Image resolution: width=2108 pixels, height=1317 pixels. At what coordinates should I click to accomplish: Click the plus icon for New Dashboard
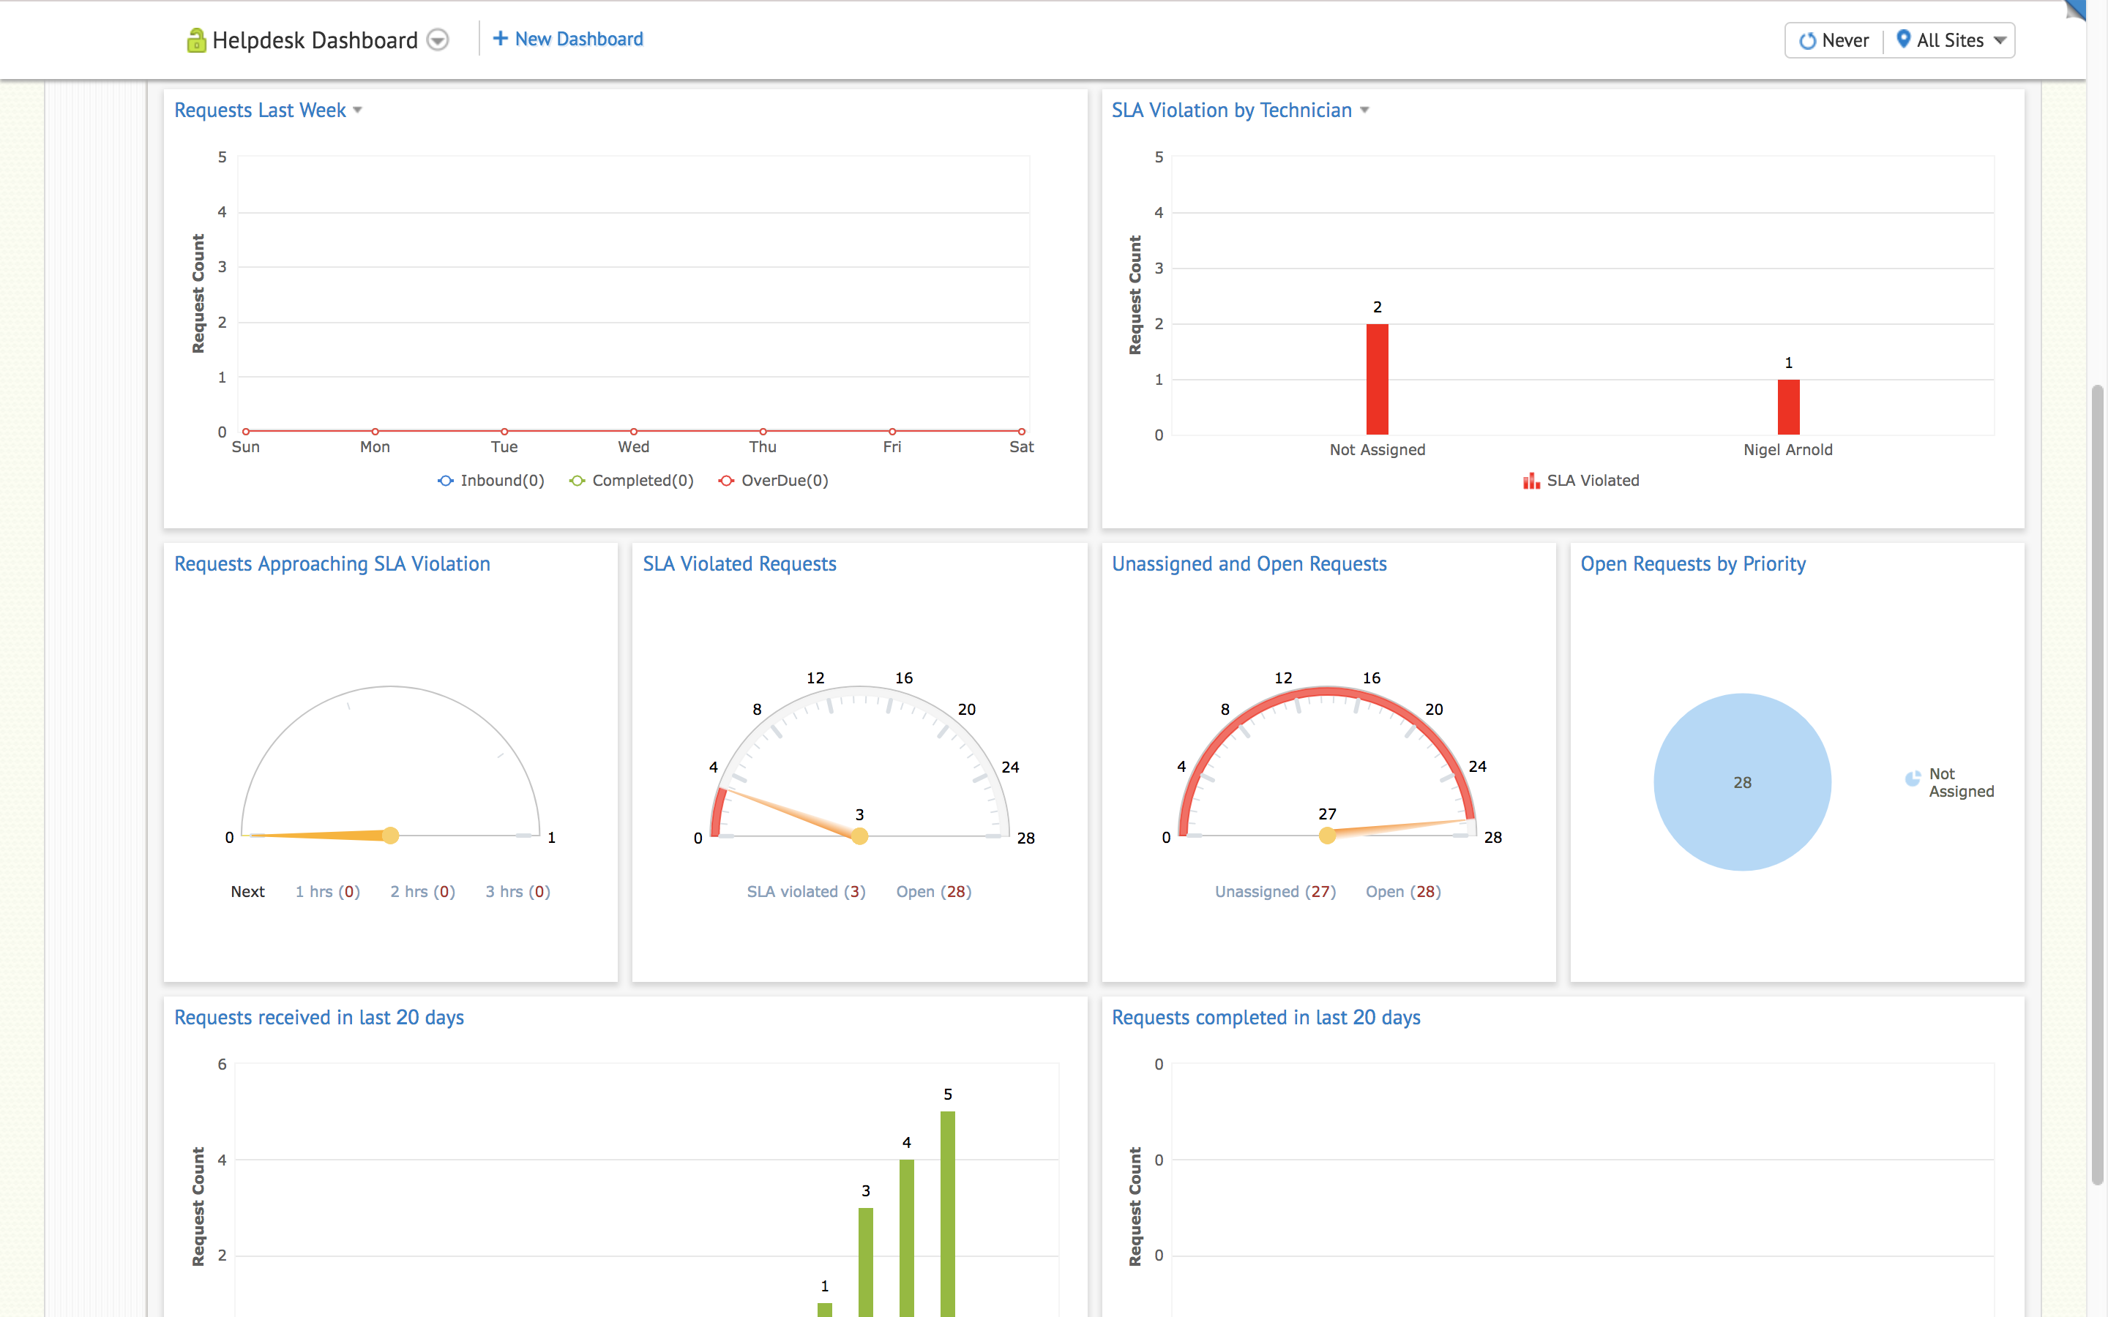[x=500, y=38]
